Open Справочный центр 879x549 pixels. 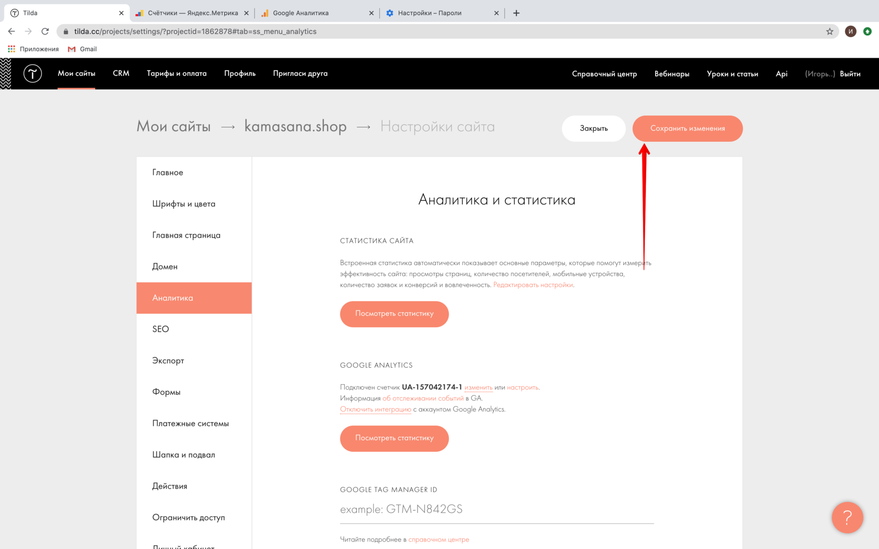tap(604, 74)
